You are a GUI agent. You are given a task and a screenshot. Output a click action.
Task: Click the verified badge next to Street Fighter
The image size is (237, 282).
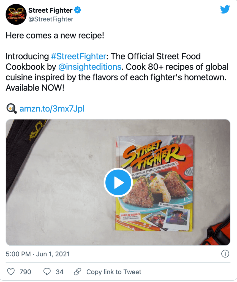(78, 10)
